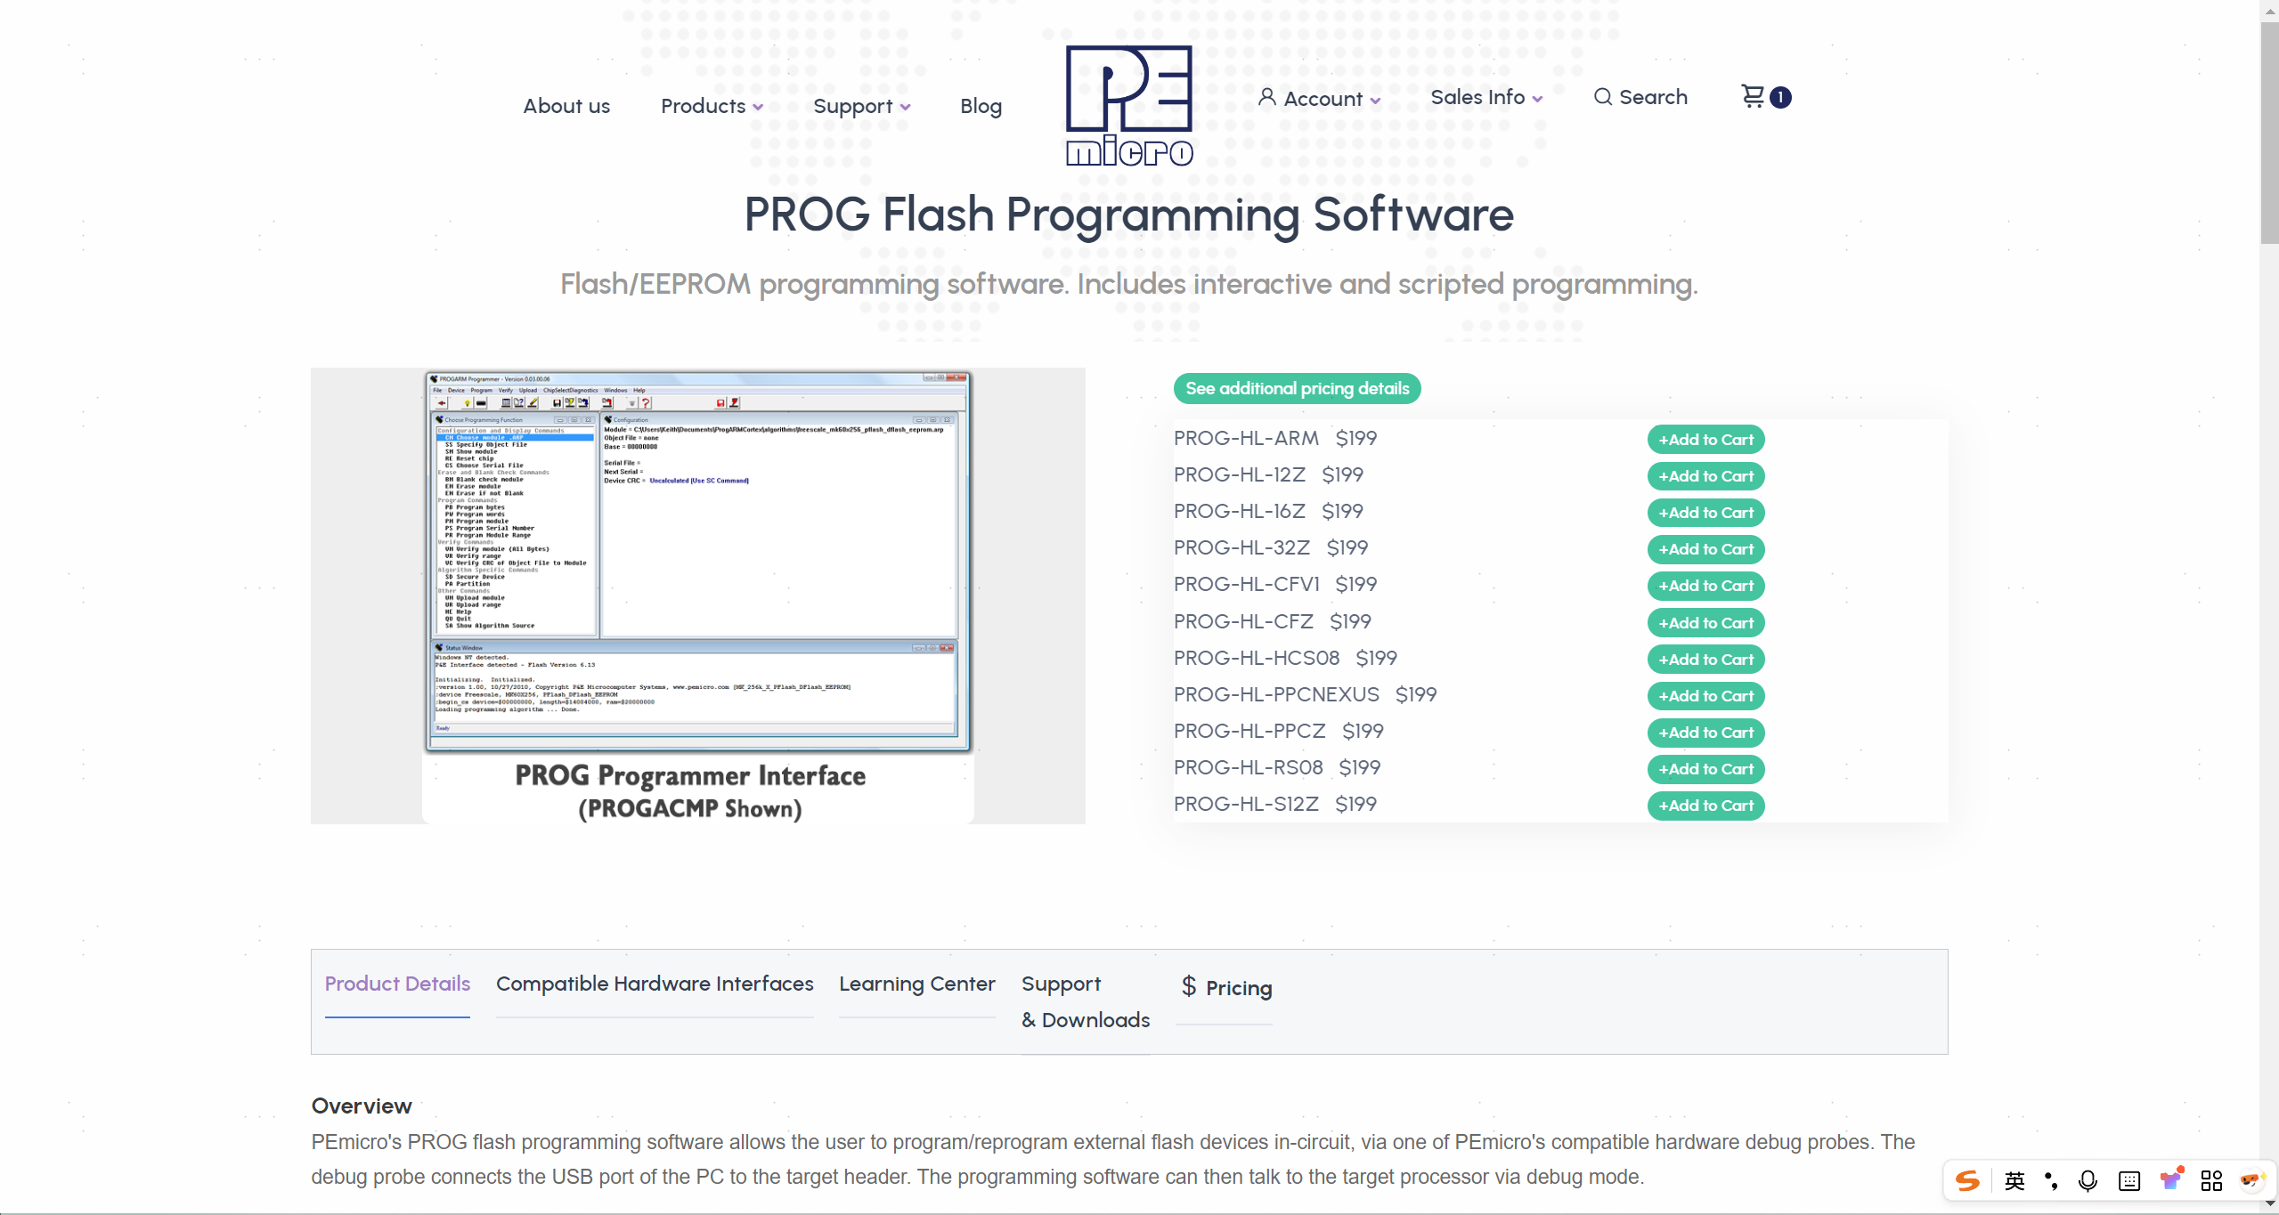Open the About us link

[x=566, y=106]
